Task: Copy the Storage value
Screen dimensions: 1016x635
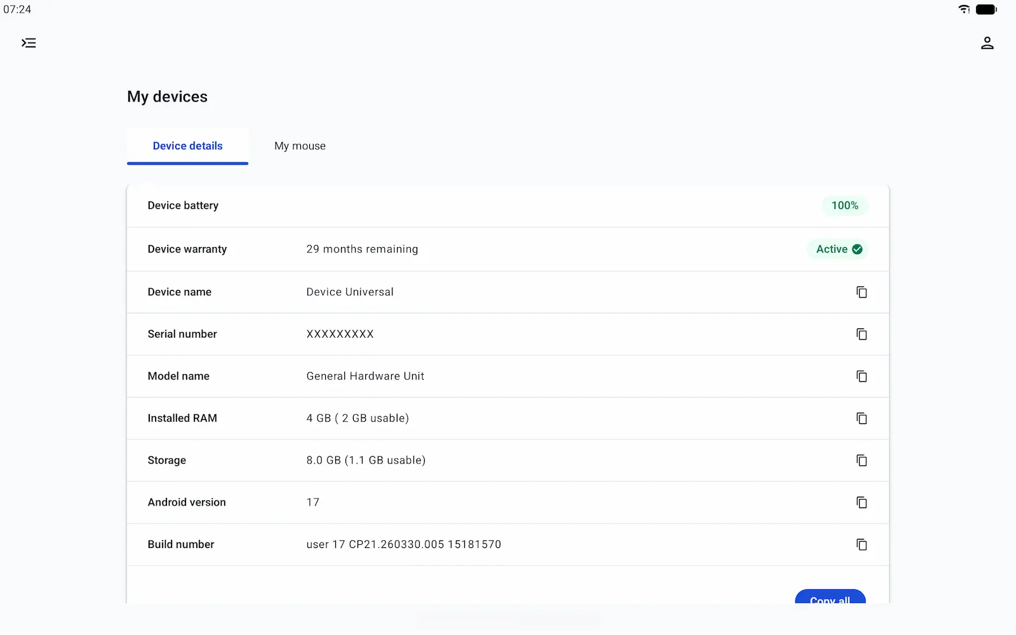Action: 861,460
